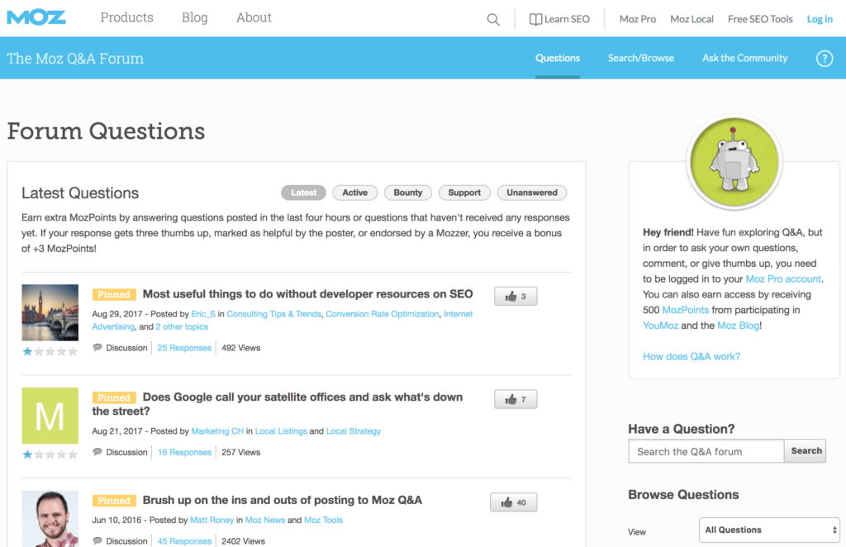846x547 pixels.
Task: Open Eric_S user profile link
Action: click(x=203, y=314)
